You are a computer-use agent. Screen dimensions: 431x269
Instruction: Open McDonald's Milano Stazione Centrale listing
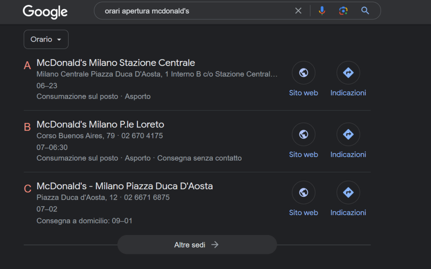tap(116, 63)
